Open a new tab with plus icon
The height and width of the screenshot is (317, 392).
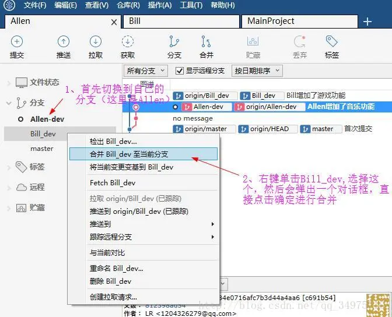(367, 22)
